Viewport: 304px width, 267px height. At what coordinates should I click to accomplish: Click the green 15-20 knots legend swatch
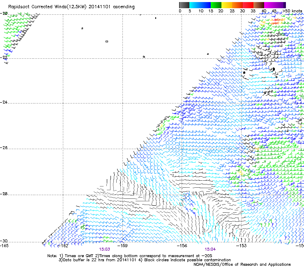pos(216,5)
